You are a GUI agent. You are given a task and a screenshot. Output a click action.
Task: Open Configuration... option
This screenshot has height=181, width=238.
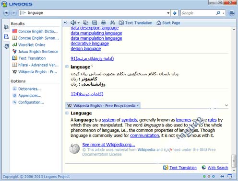(28, 102)
